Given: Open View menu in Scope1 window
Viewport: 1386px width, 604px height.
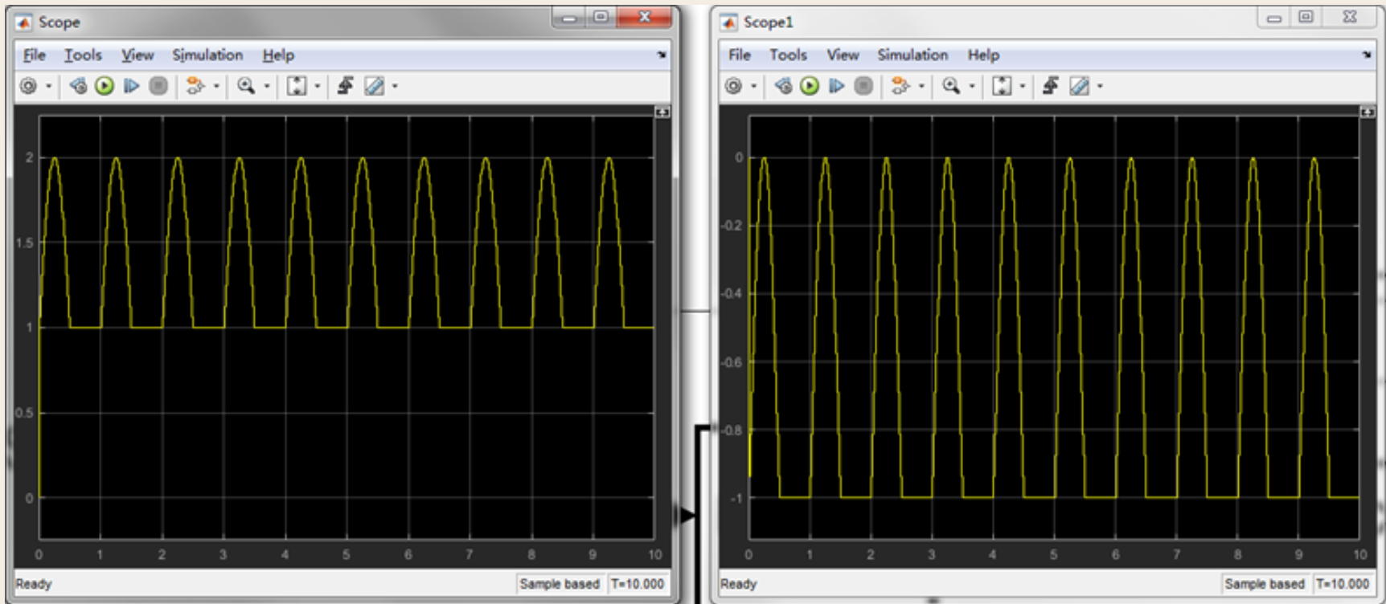Looking at the screenshot, I should click(843, 55).
